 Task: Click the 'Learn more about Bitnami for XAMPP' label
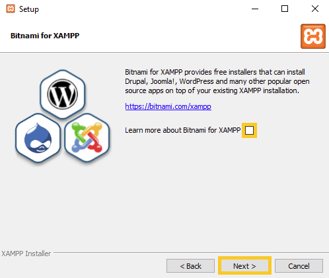point(182,130)
